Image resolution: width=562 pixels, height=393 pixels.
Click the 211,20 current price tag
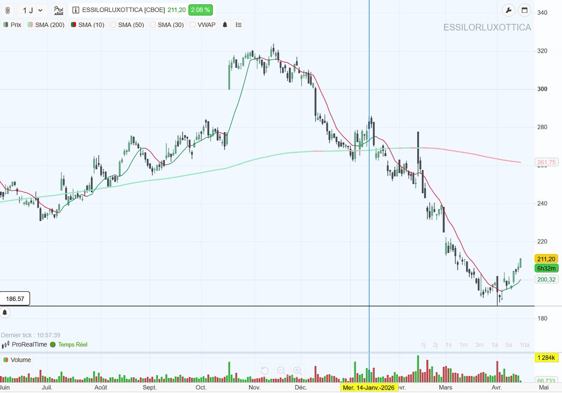(547, 259)
